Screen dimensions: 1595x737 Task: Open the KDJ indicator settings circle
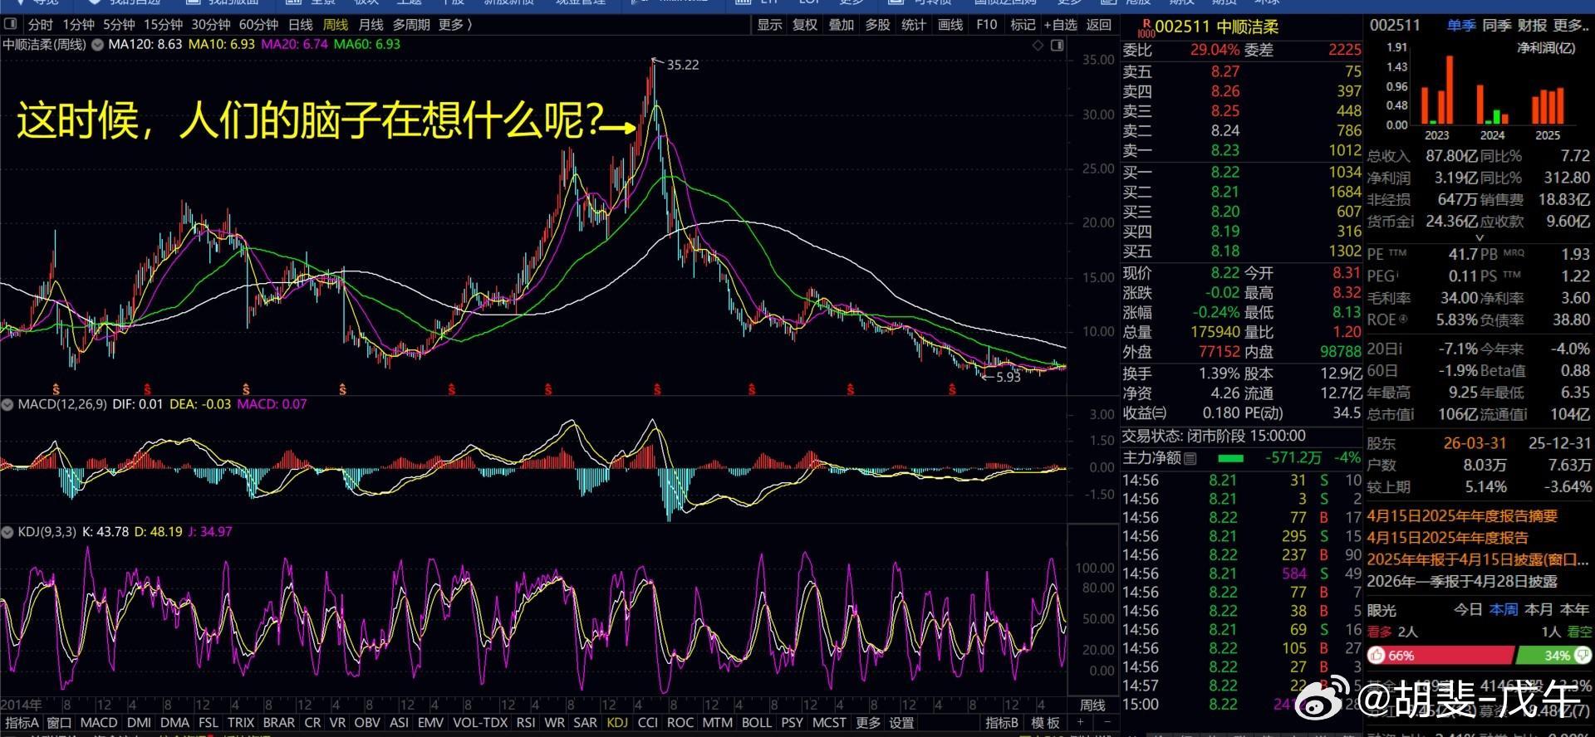7,531
